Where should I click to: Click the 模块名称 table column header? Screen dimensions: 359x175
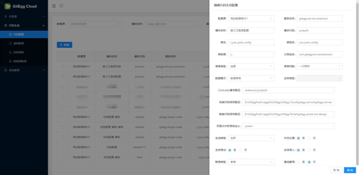tap(112, 56)
